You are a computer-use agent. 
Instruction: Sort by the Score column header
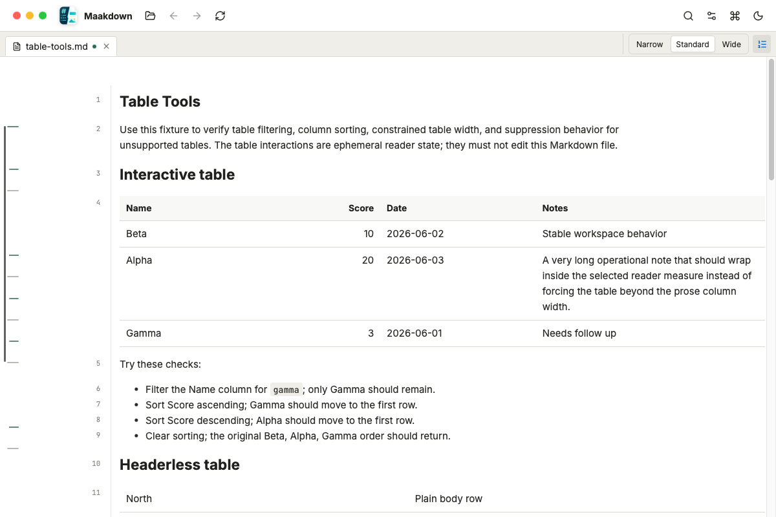click(x=361, y=208)
